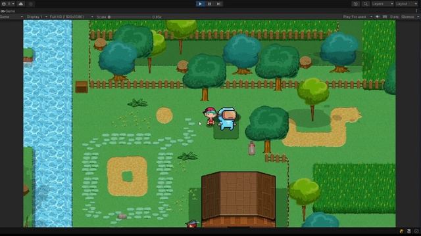Pause the running game
The image size is (421, 236).
pos(209,4)
